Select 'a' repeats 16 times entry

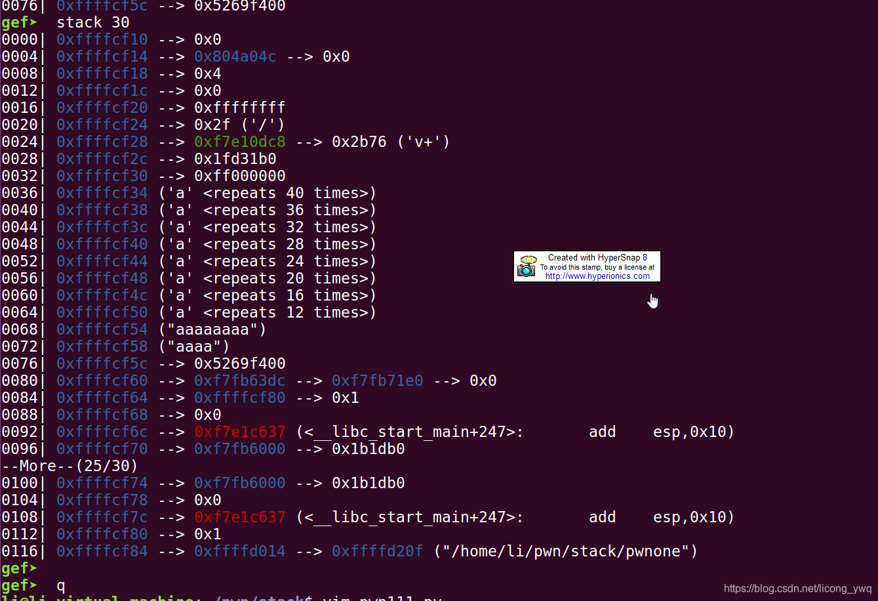(x=268, y=295)
